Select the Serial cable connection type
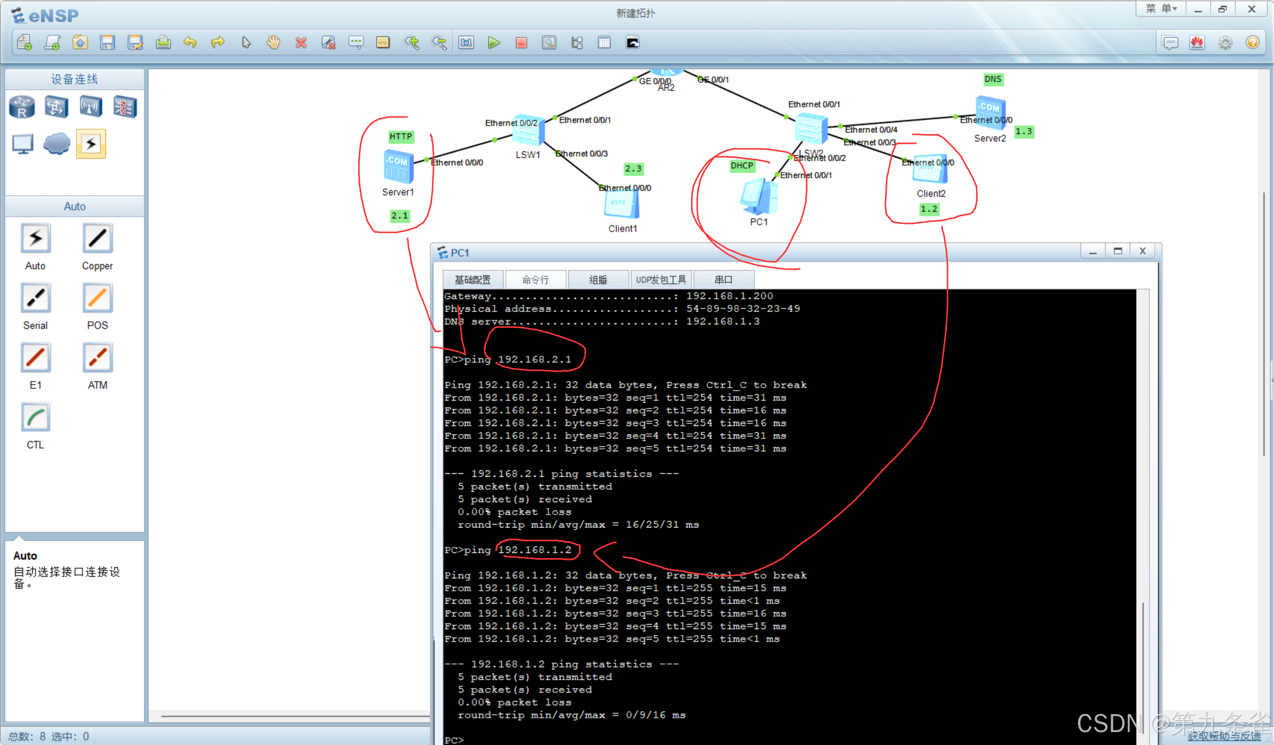The width and height of the screenshot is (1274, 745). click(35, 298)
